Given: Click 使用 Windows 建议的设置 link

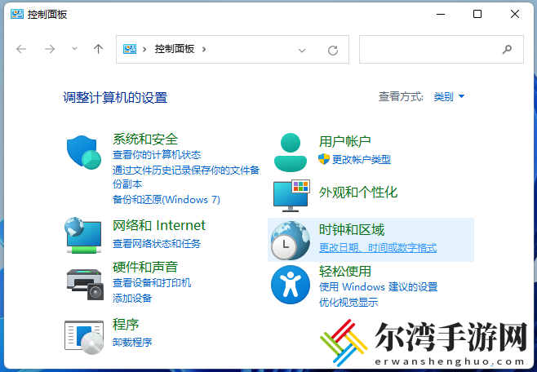Looking at the screenshot, I should point(379,287).
